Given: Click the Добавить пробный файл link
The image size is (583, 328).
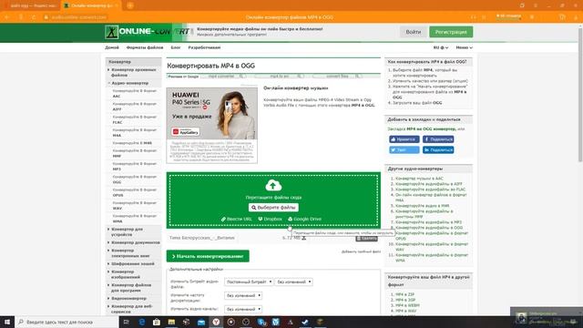Looking at the screenshot, I should click(361, 251).
